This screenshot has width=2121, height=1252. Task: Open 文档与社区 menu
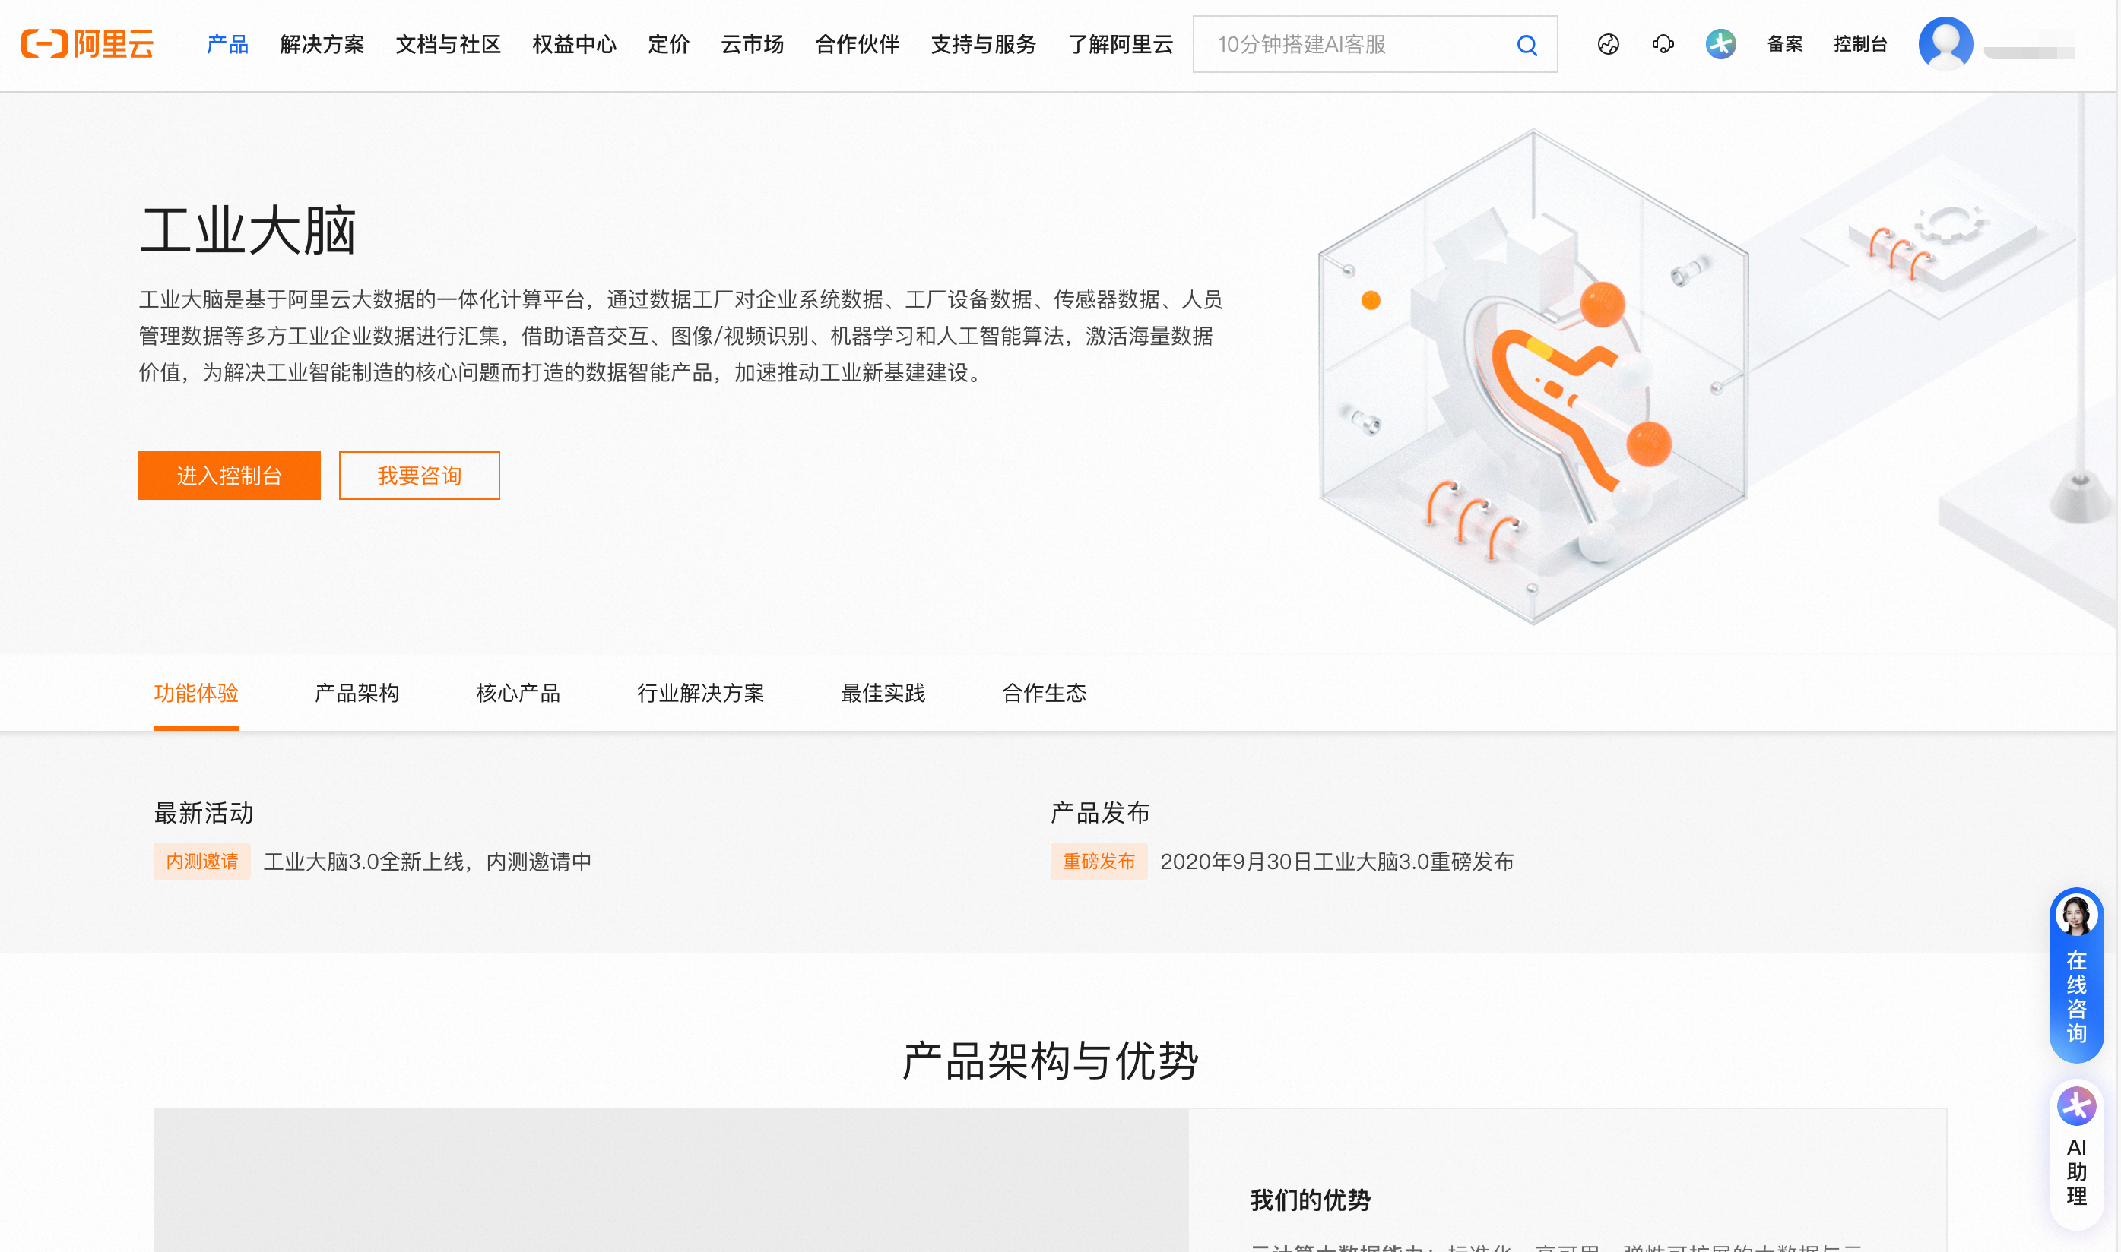449,45
